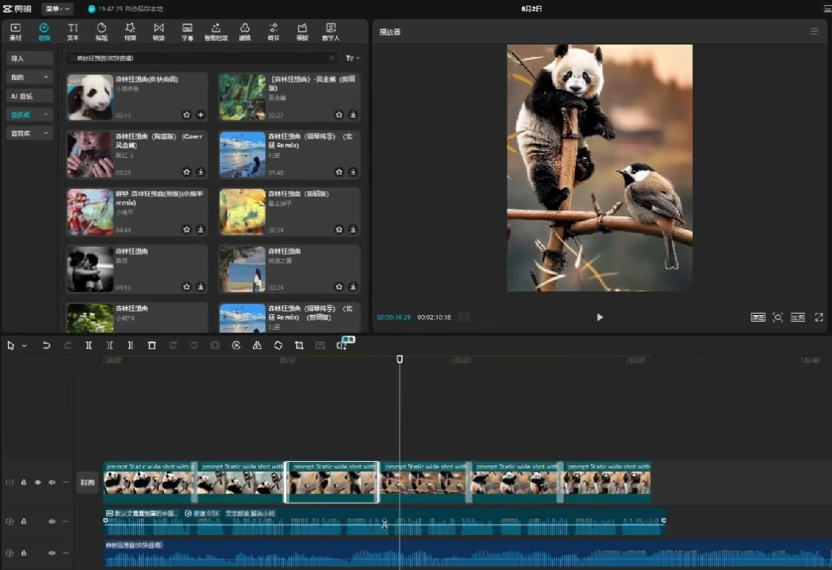Click the timeline playhead handle
Screen dimensions: 832x570
400,359
